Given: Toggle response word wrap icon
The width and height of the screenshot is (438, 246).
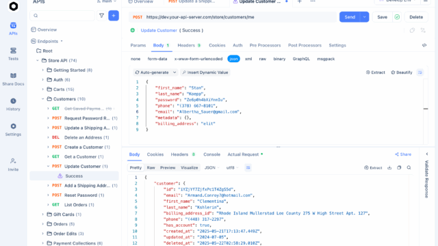Looking at the screenshot, I should coord(248,167).
